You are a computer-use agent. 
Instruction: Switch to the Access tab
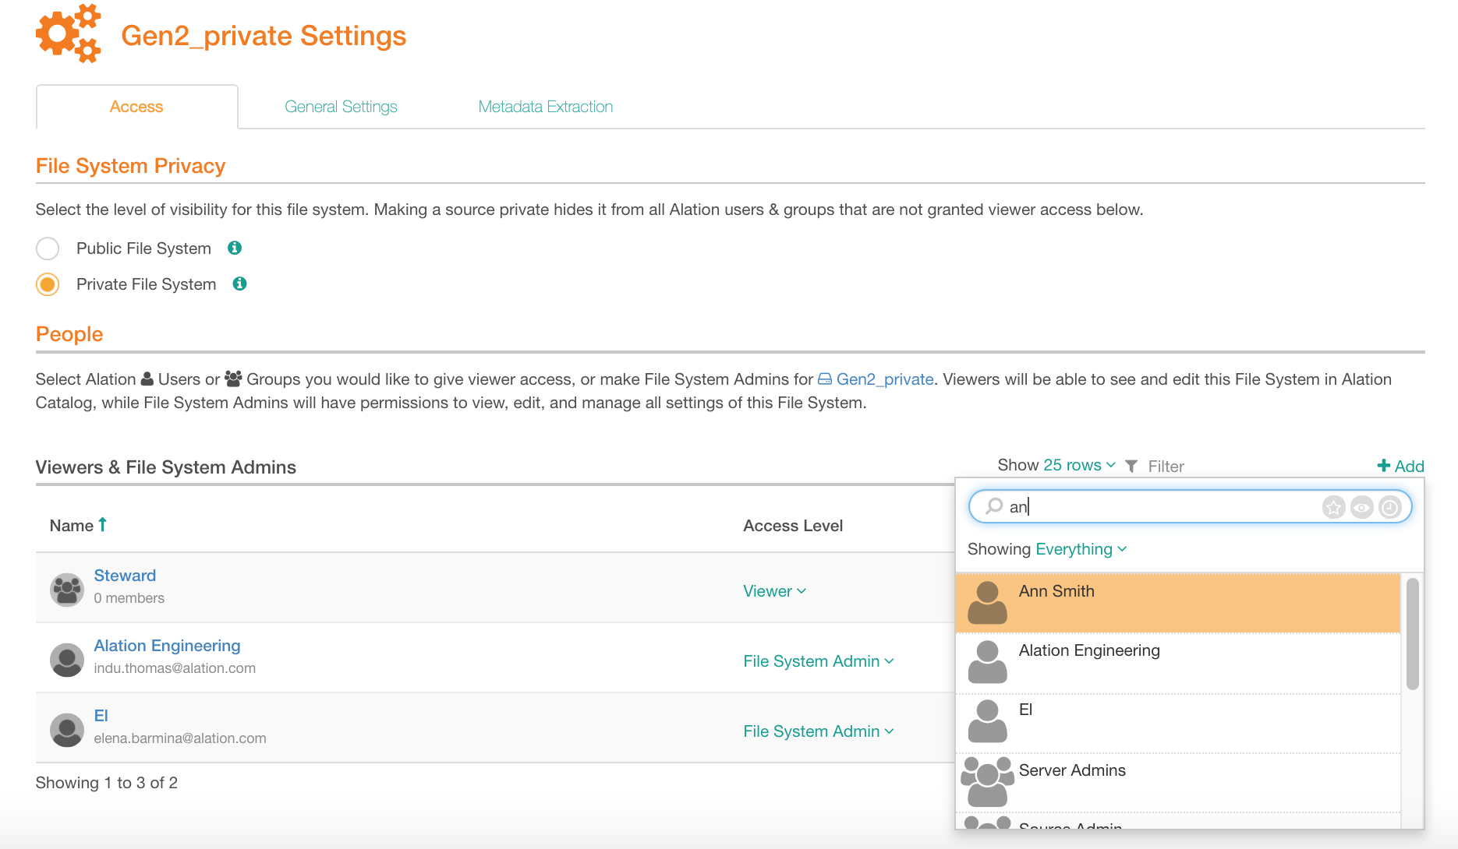136,107
